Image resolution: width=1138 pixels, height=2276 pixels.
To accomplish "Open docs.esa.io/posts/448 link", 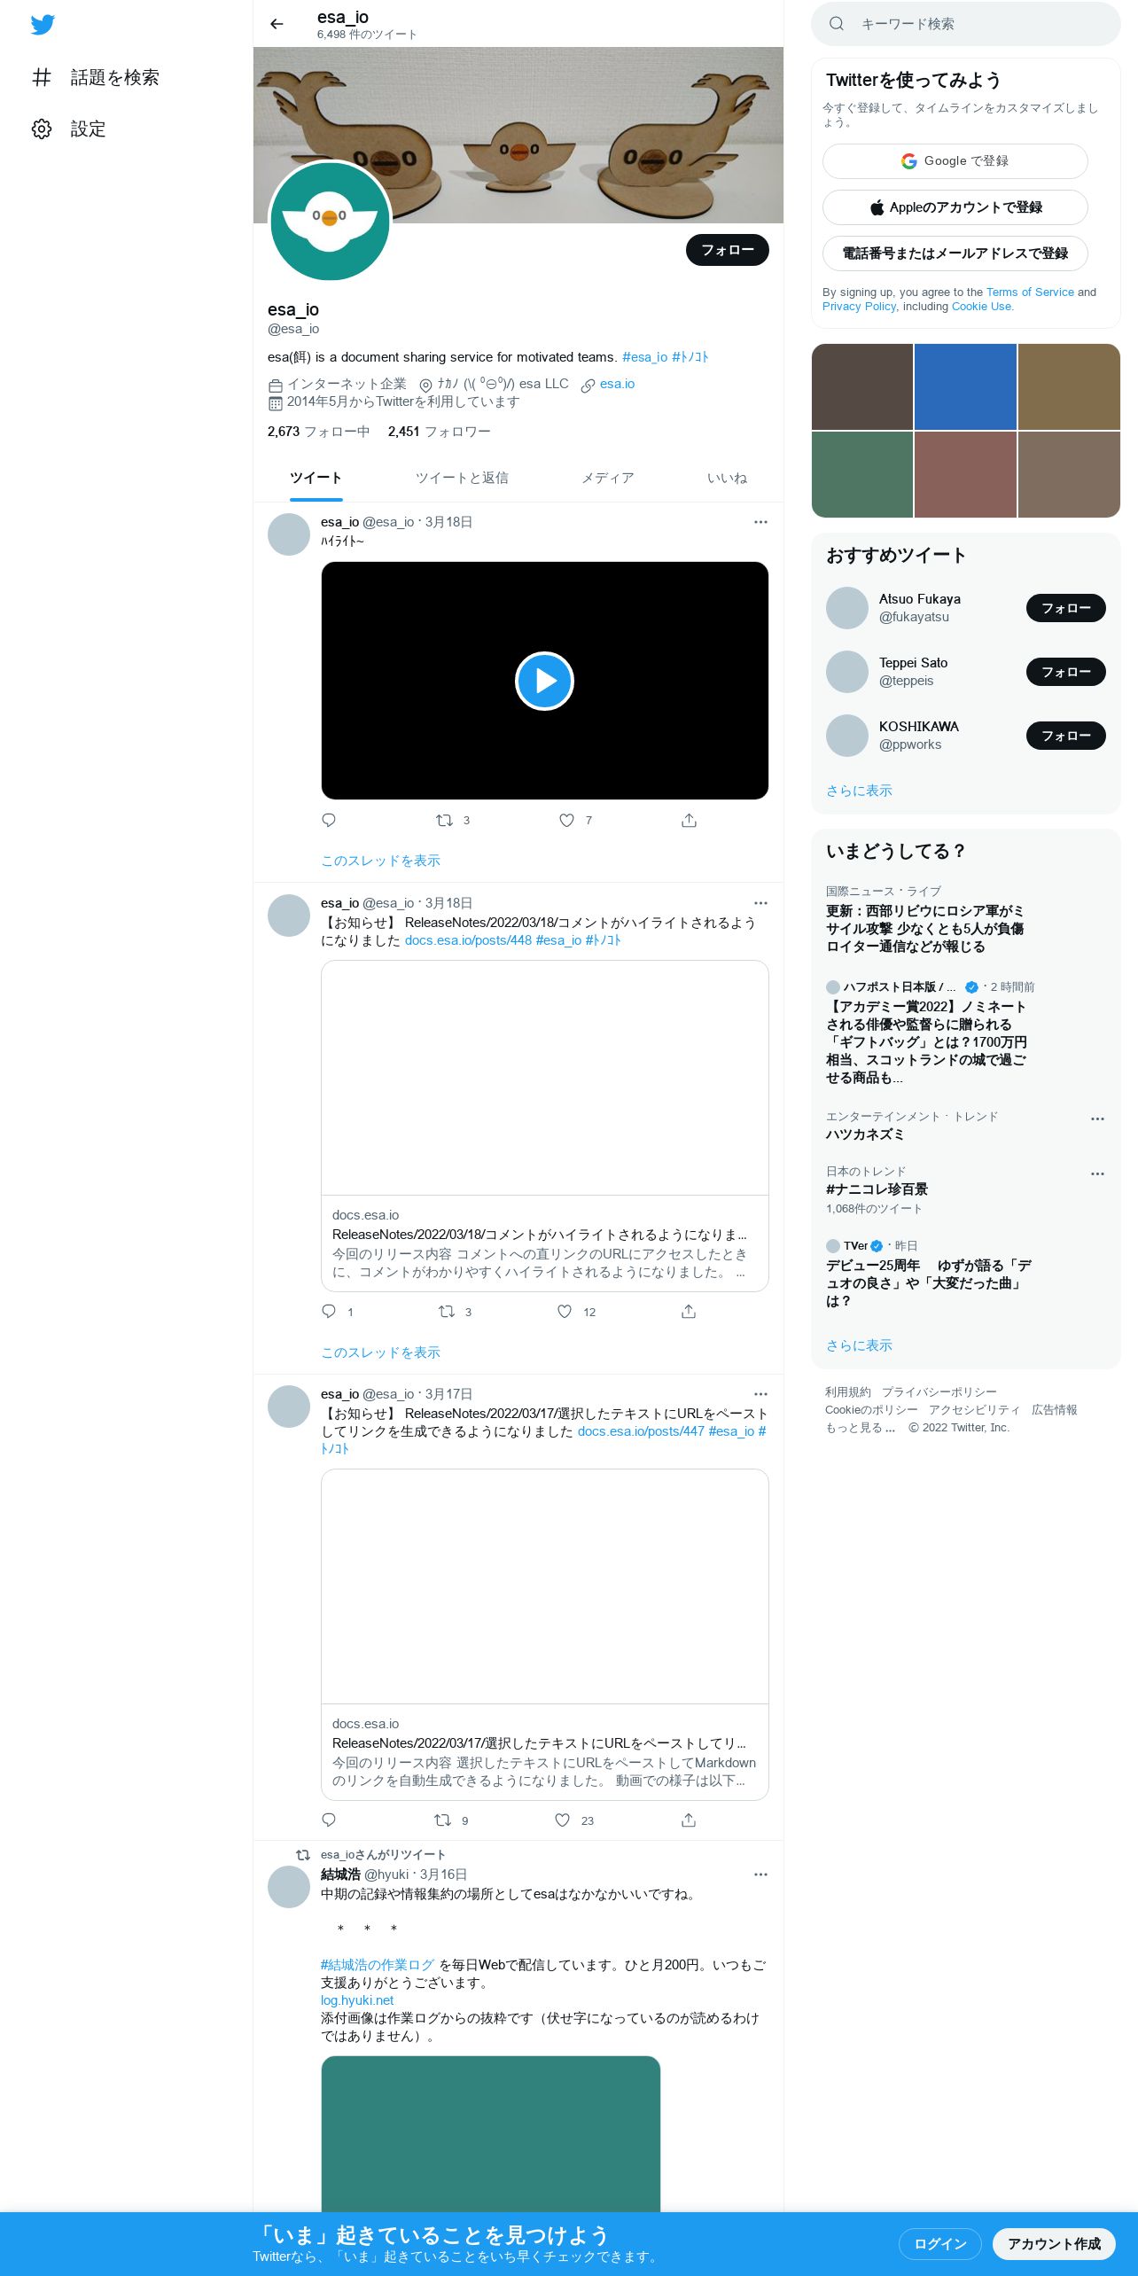I will point(468,940).
